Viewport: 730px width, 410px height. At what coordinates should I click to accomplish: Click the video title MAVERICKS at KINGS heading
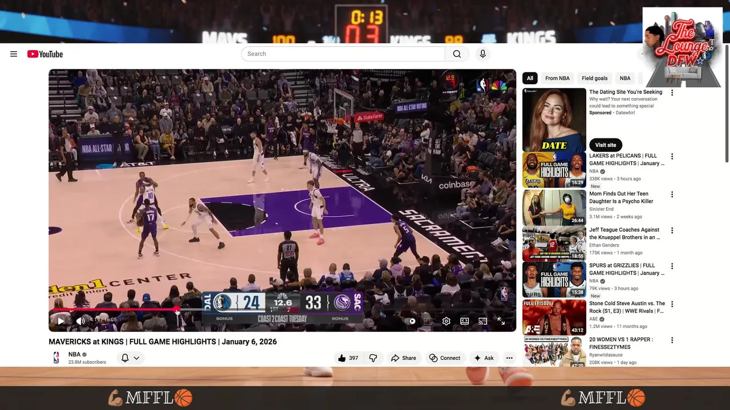coord(163,342)
